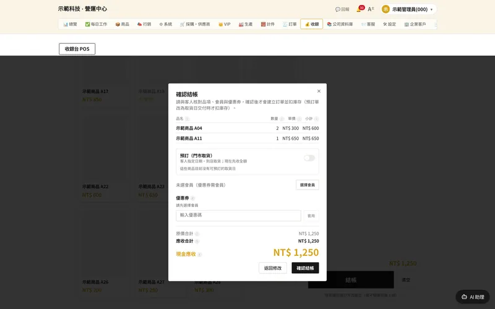Open the 設定 menu tab
495x309 pixels.
390,24
